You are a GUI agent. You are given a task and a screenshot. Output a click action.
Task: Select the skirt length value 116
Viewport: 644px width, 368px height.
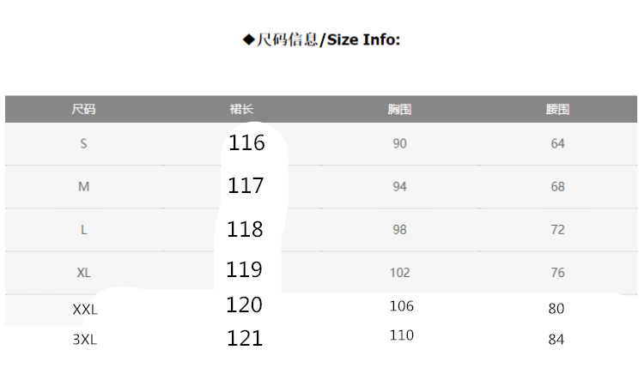pos(247,142)
